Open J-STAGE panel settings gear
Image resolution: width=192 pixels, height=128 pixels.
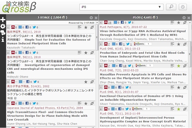[91, 18]
